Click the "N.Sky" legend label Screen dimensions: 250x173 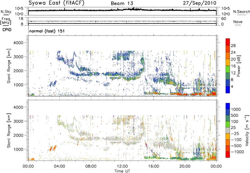(6, 12)
